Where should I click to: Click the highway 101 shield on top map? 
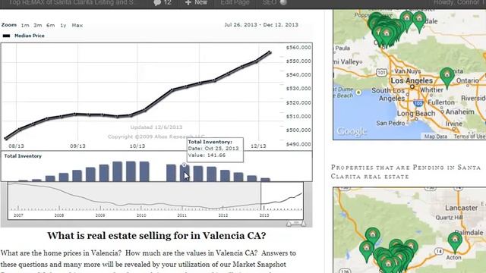click(x=381, y=73)
